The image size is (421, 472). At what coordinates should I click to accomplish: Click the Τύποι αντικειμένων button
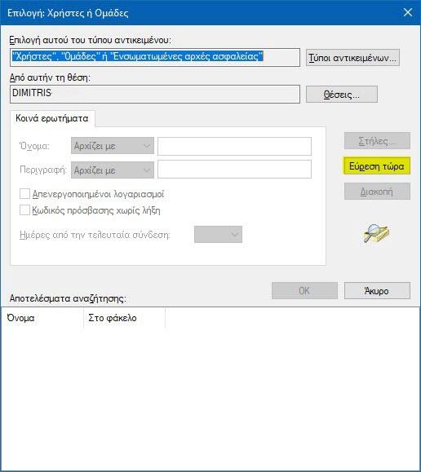click(x=352, y=58)
